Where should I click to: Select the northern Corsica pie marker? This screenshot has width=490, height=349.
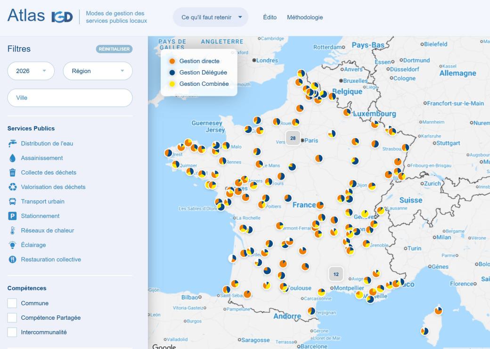[439, 310]
